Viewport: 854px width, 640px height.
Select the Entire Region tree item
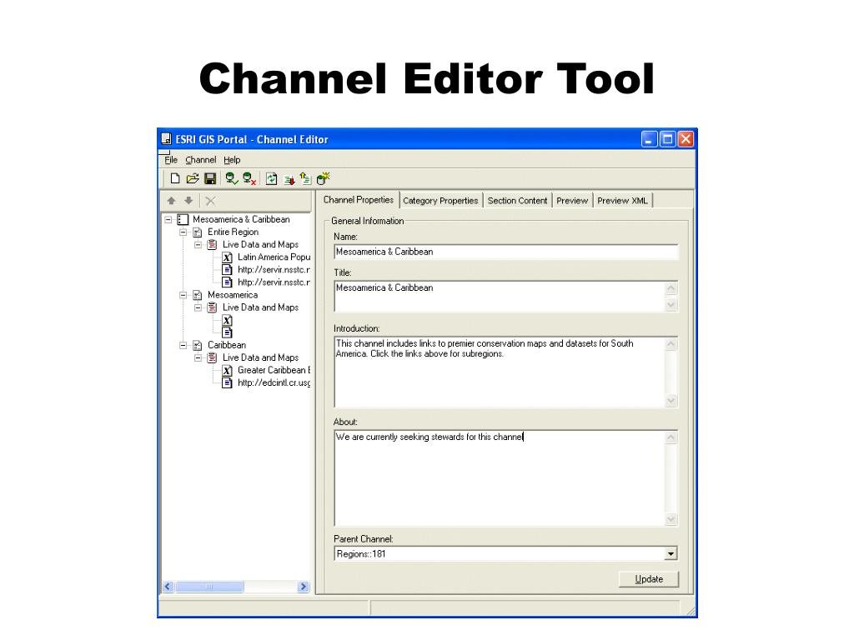234,232
